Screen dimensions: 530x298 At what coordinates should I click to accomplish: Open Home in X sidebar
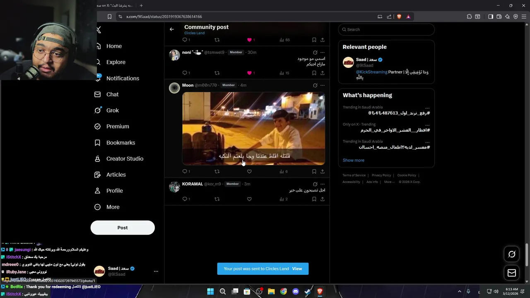pos(114,46)
